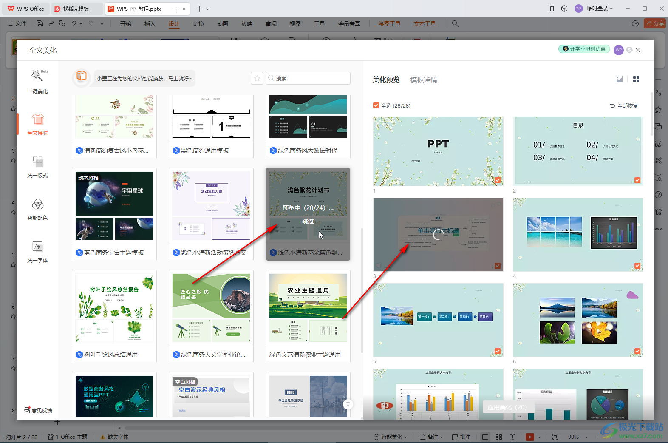Image resolution: width=668 pixels, height=443 pixels.
Task: Uncheck slide 5 preview checkbox
Action: (x=498, y=351)
